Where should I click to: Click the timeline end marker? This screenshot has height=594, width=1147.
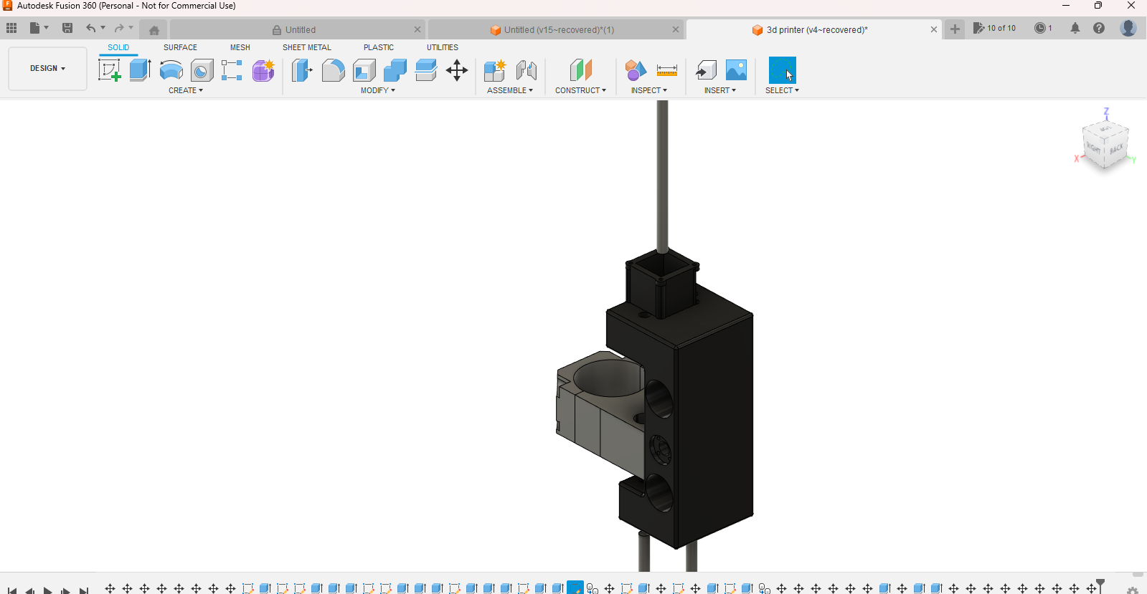coord(1100,585)
